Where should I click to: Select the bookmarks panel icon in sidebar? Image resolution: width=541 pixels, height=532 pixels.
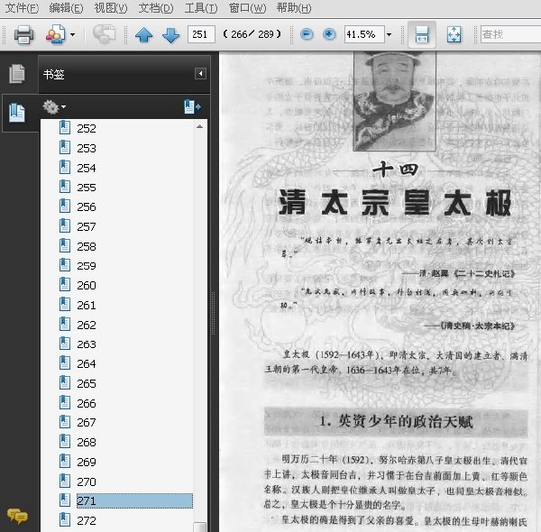pyautogui.click(x=17, y=113)
